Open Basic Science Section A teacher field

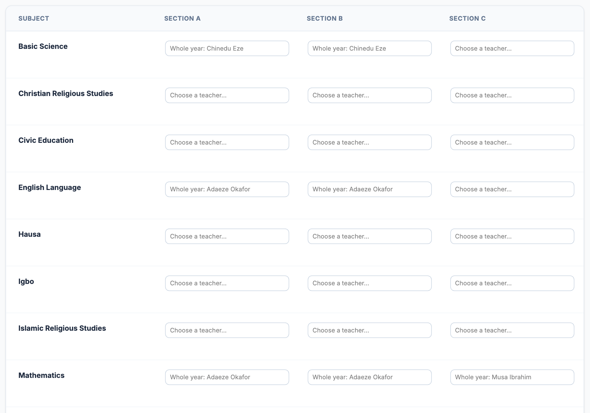[227, 49]
